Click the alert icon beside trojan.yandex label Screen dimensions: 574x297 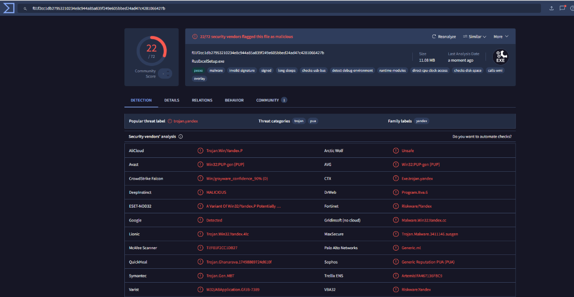pyautogui.click(x=170, y=121)
